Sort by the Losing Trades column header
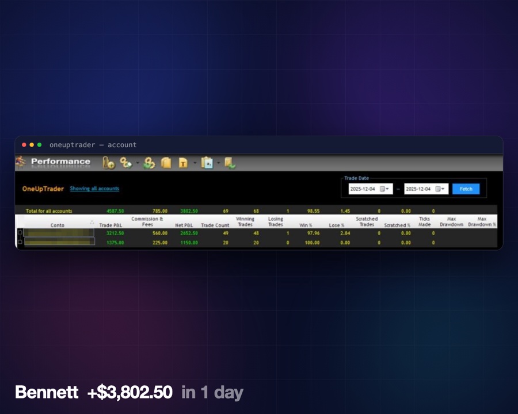The image size is (518, 414). [276, 221]
